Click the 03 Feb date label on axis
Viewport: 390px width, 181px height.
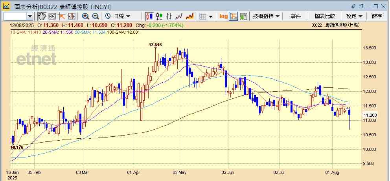[x=34, y=172]
